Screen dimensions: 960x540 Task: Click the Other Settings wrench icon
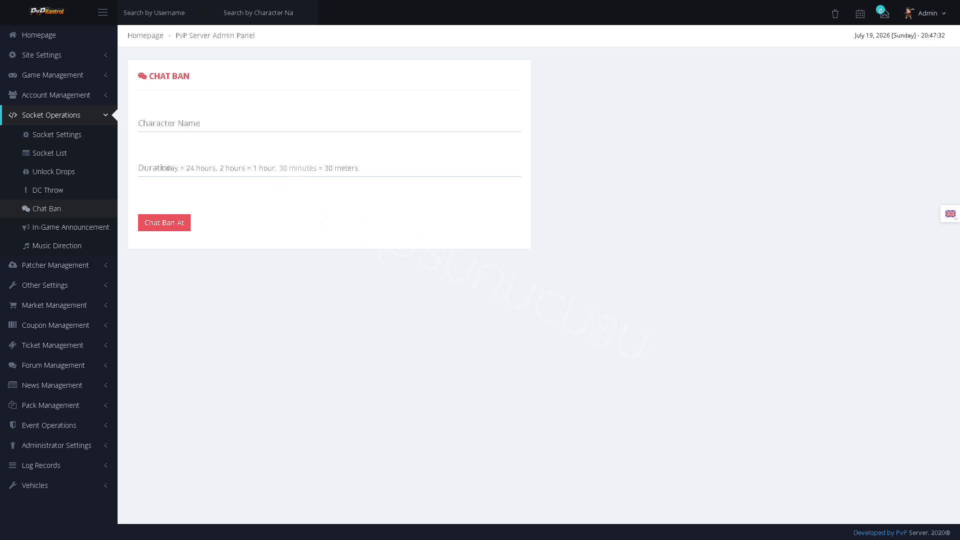tap(13, 285)
